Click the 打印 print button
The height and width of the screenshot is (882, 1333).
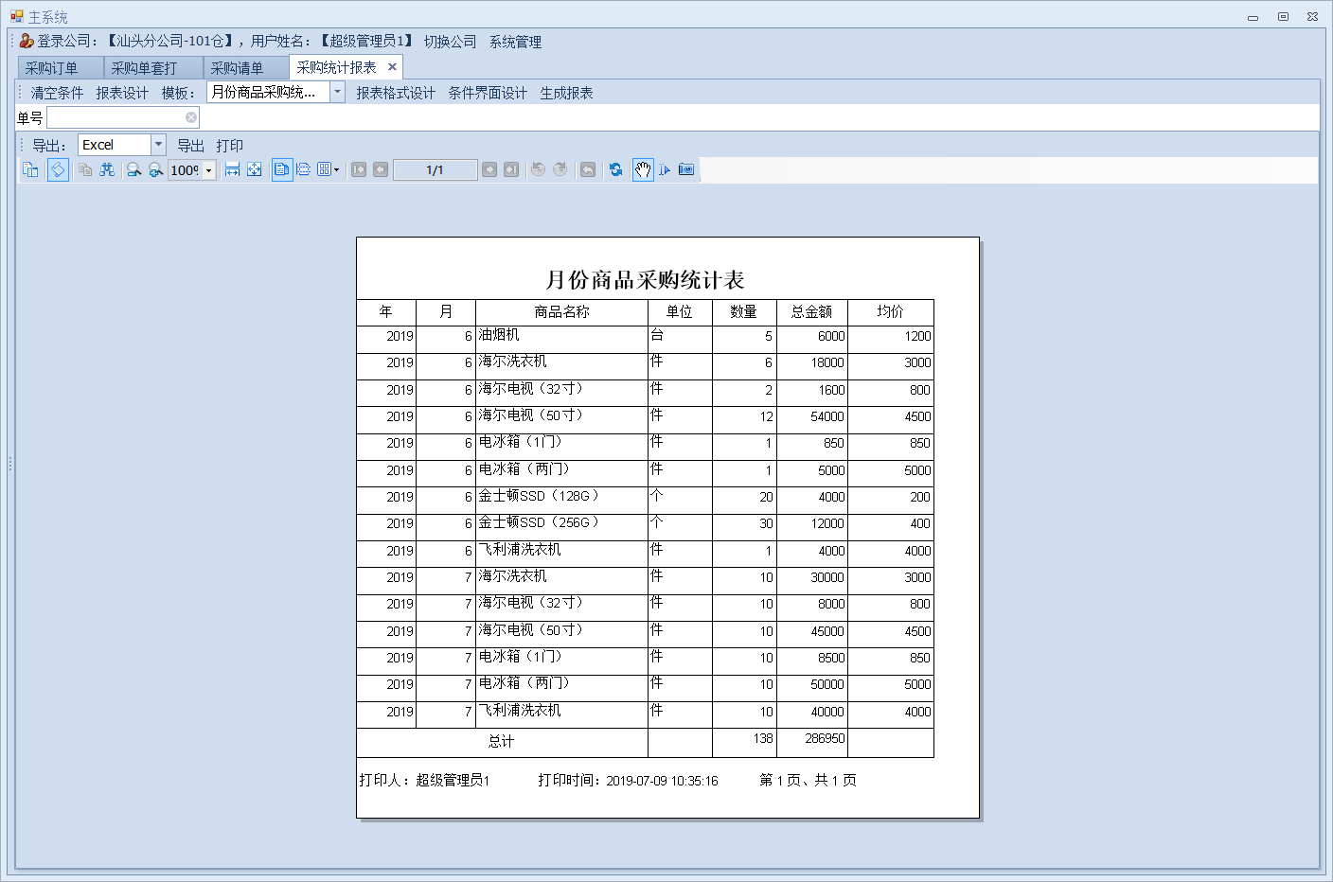tap(229, 146)
